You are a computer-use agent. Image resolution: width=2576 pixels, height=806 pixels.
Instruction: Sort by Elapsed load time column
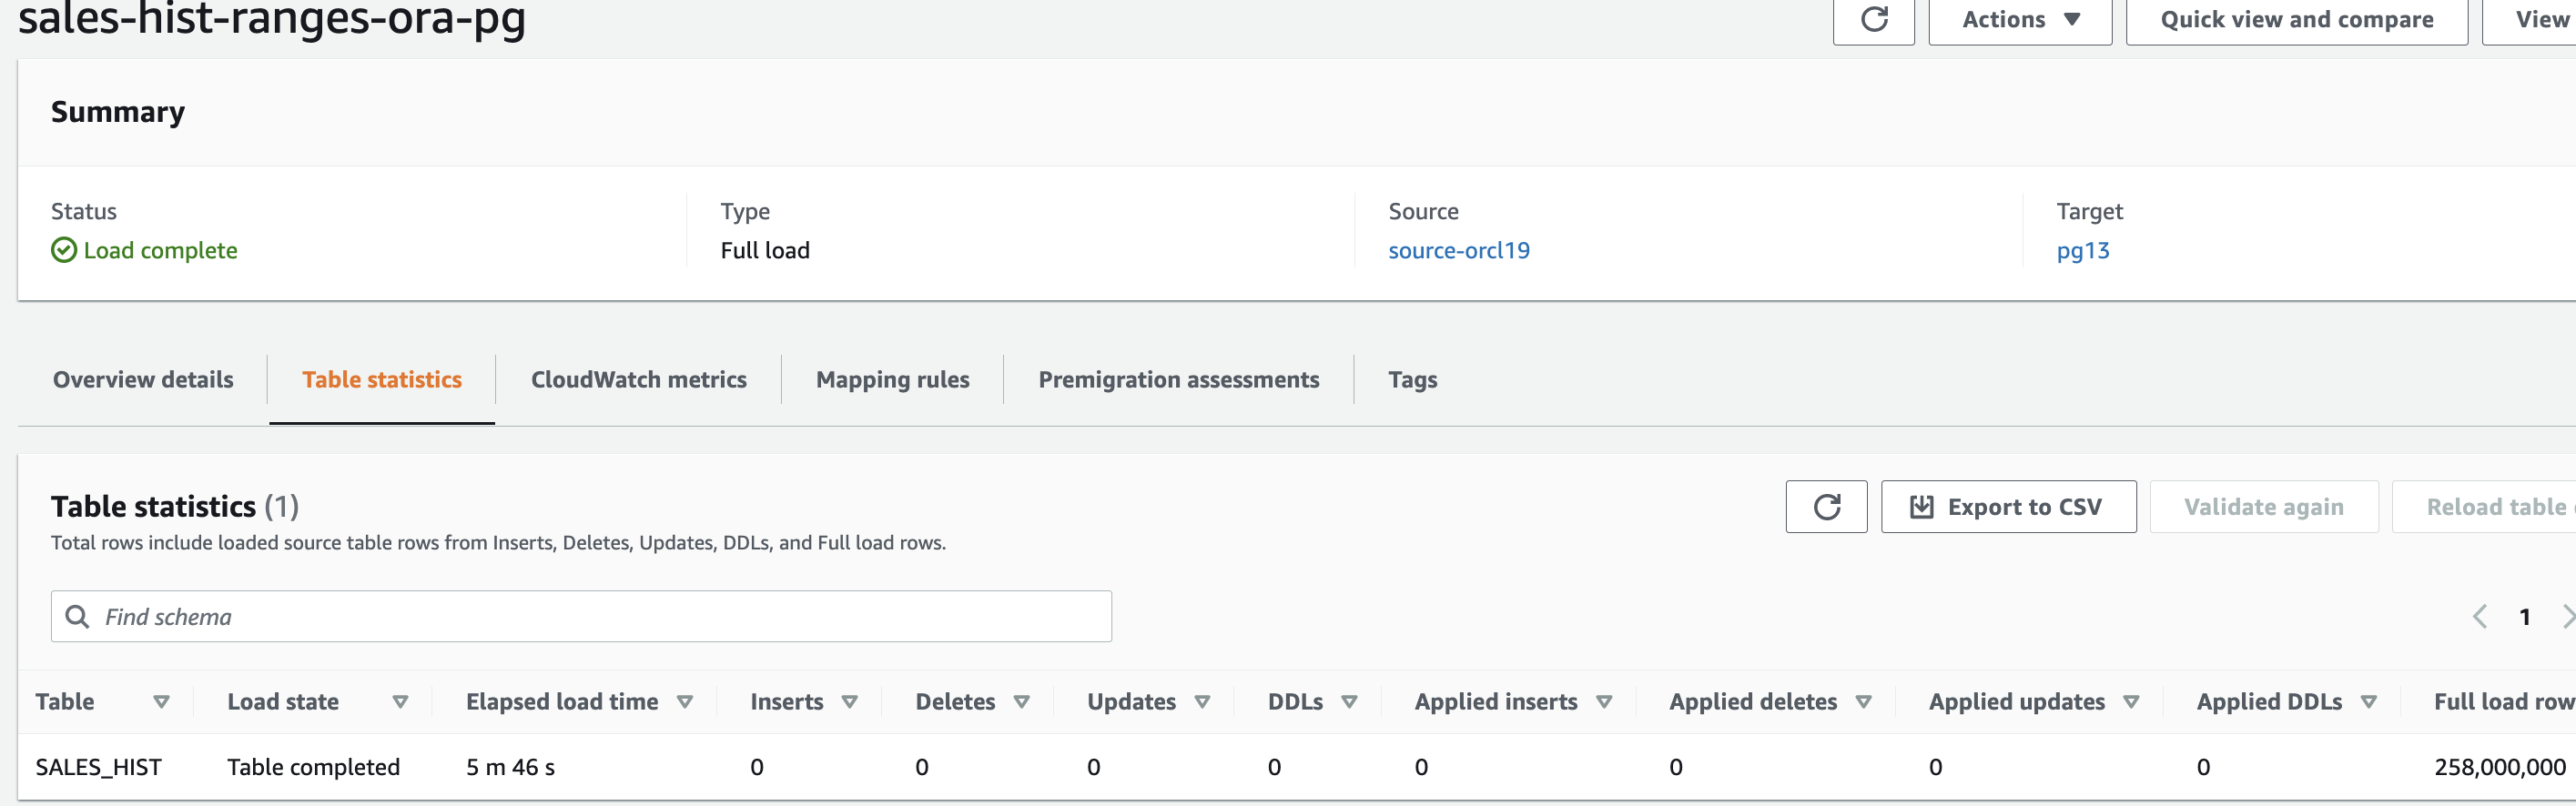[x=685, y=702]
